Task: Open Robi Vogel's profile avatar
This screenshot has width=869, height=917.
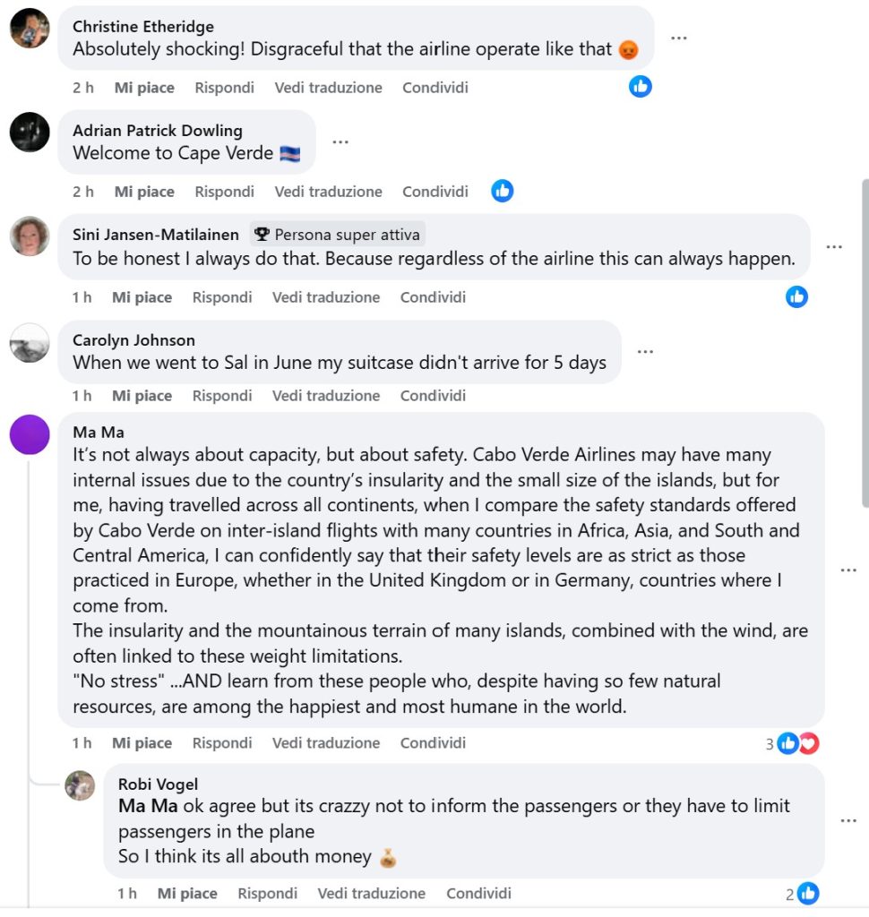Action: [x=80, y=785]
